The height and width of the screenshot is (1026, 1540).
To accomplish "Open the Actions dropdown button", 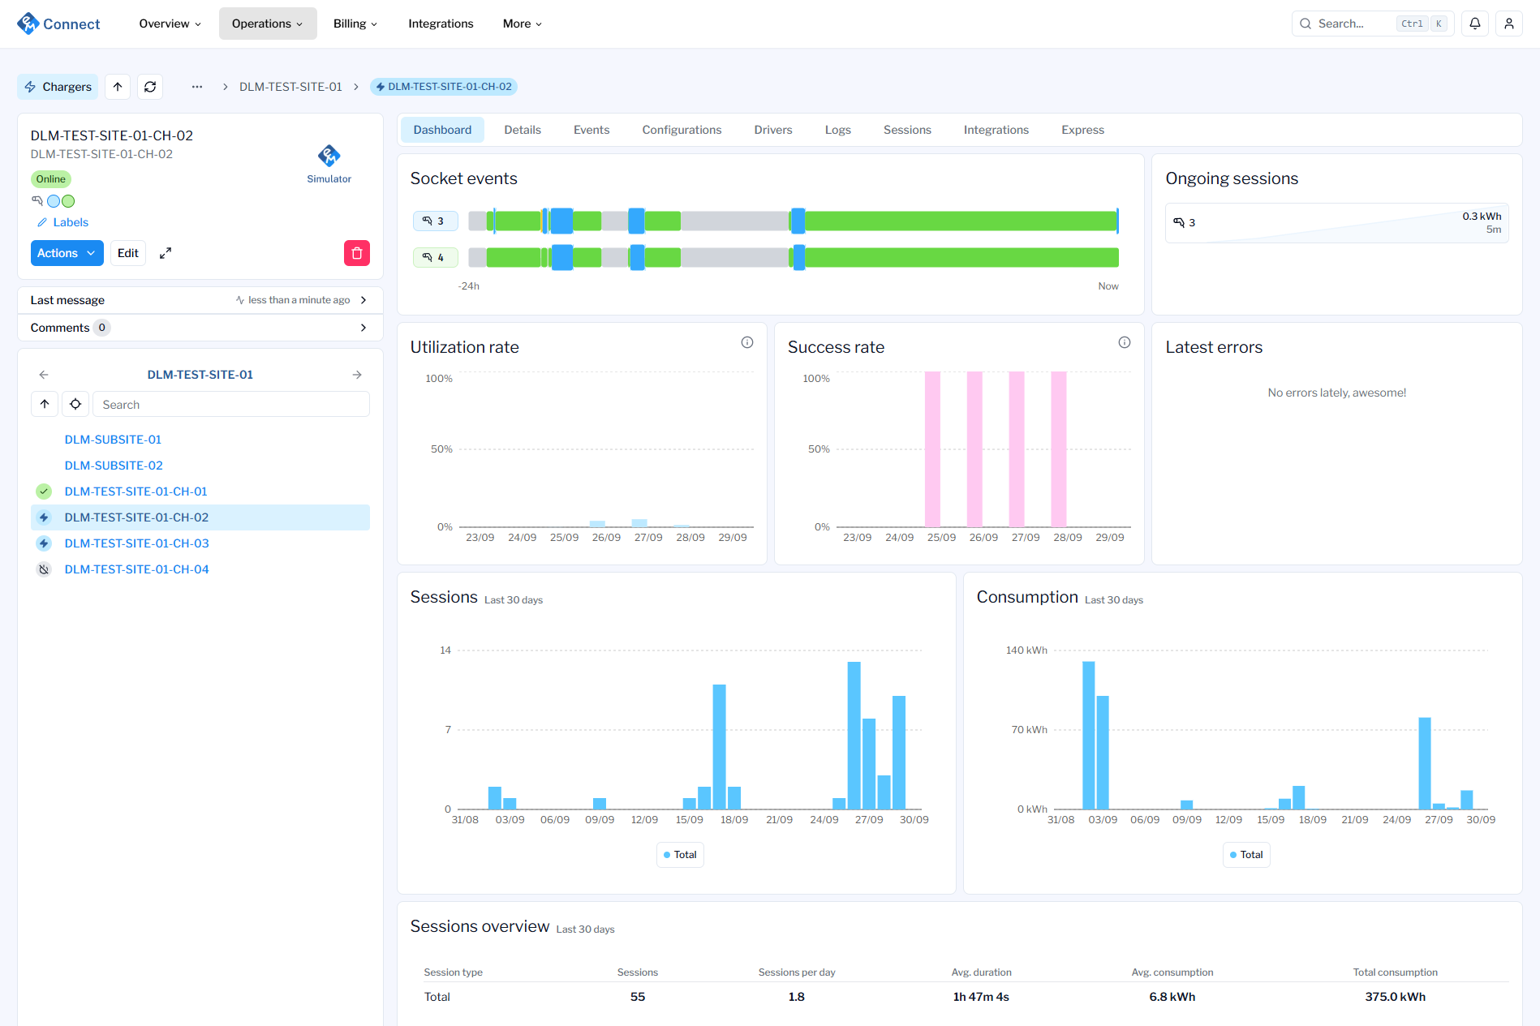I will [67, 253].
